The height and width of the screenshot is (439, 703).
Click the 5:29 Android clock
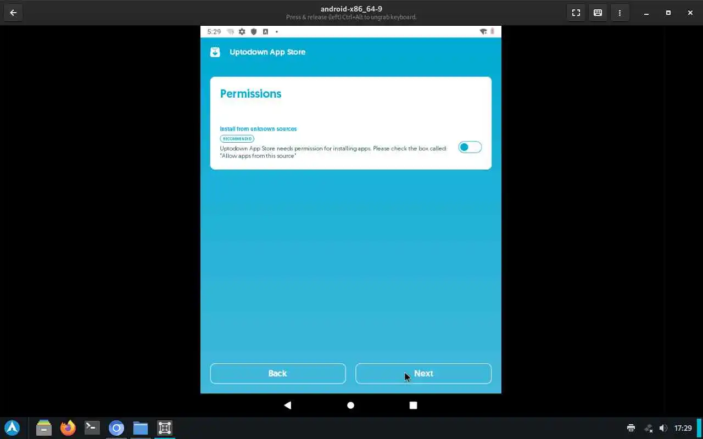tap(214, 32)
